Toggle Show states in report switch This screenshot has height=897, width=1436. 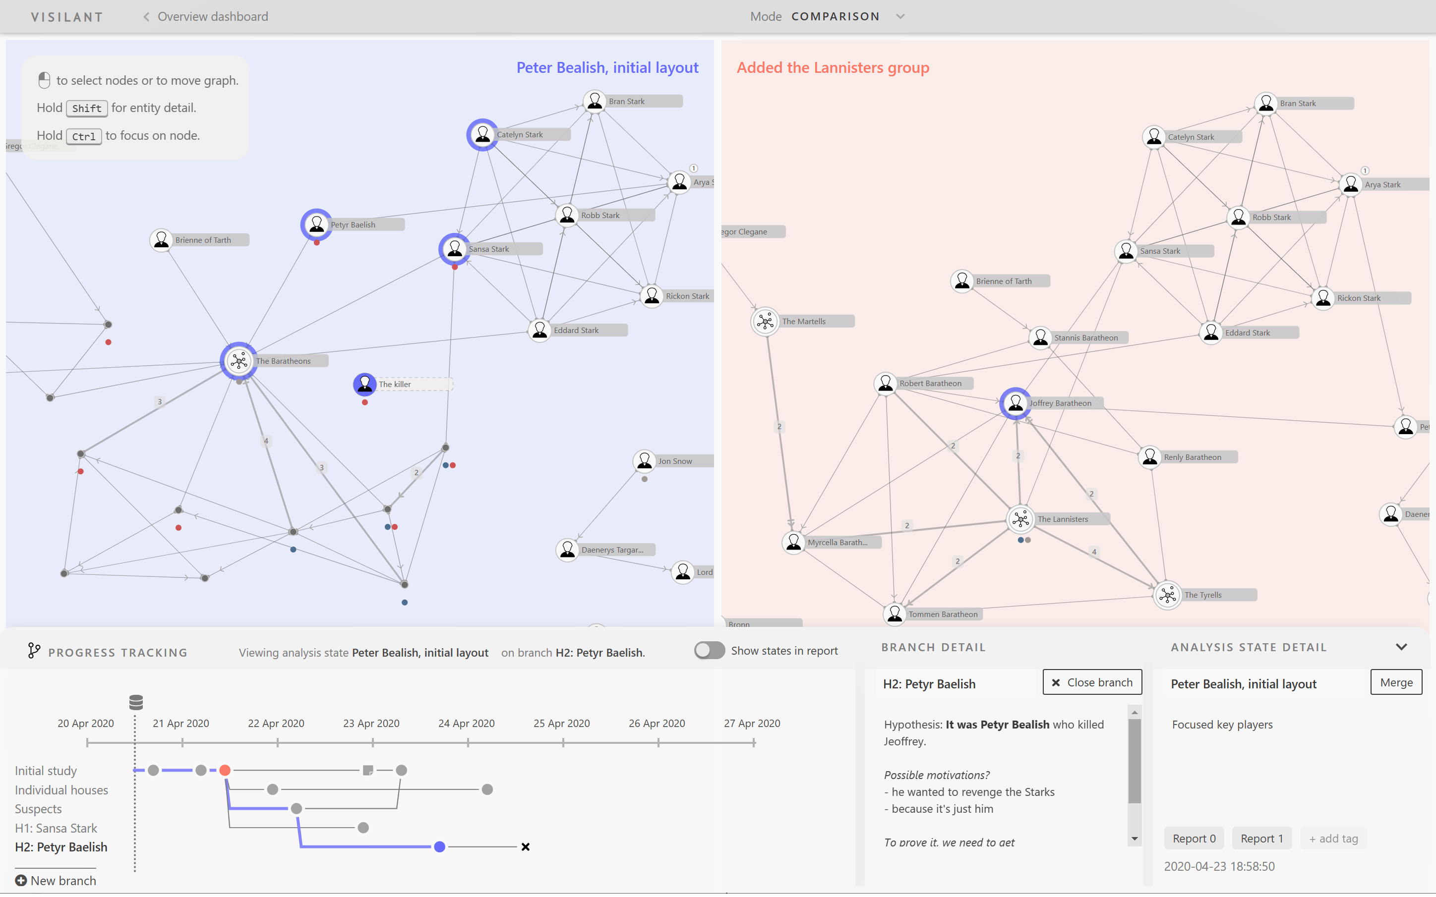coord(709,651)
